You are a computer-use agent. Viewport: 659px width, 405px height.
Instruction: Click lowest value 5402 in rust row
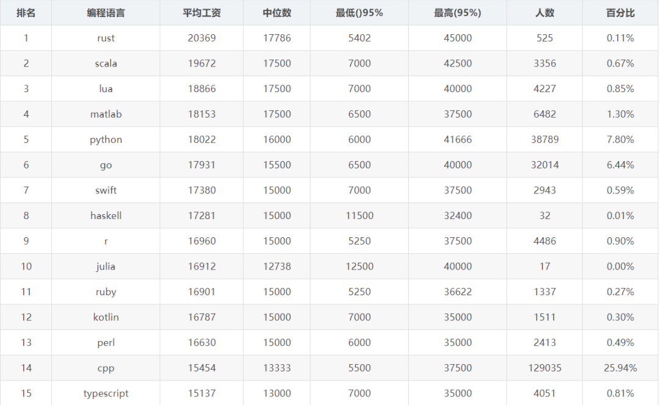click(359, 38)
